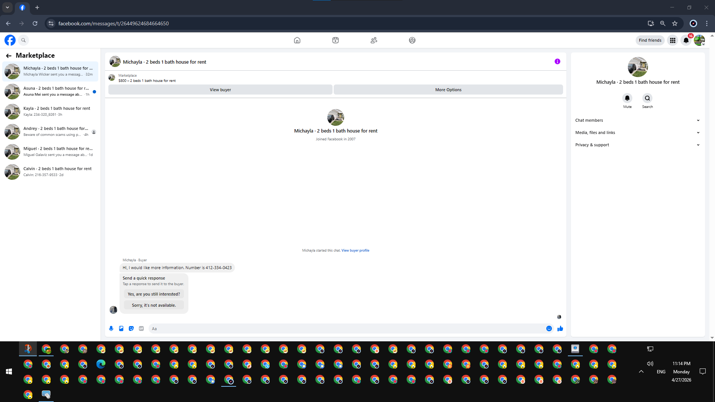Open the Reels video icon

coord(336,40)
